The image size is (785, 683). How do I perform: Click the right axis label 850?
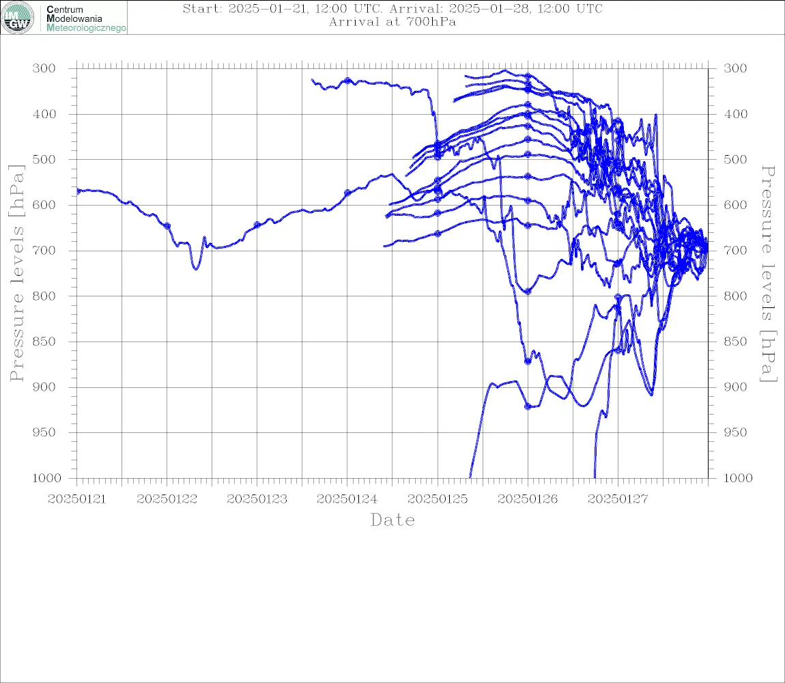pyautogui.click(x=735, y=341)
